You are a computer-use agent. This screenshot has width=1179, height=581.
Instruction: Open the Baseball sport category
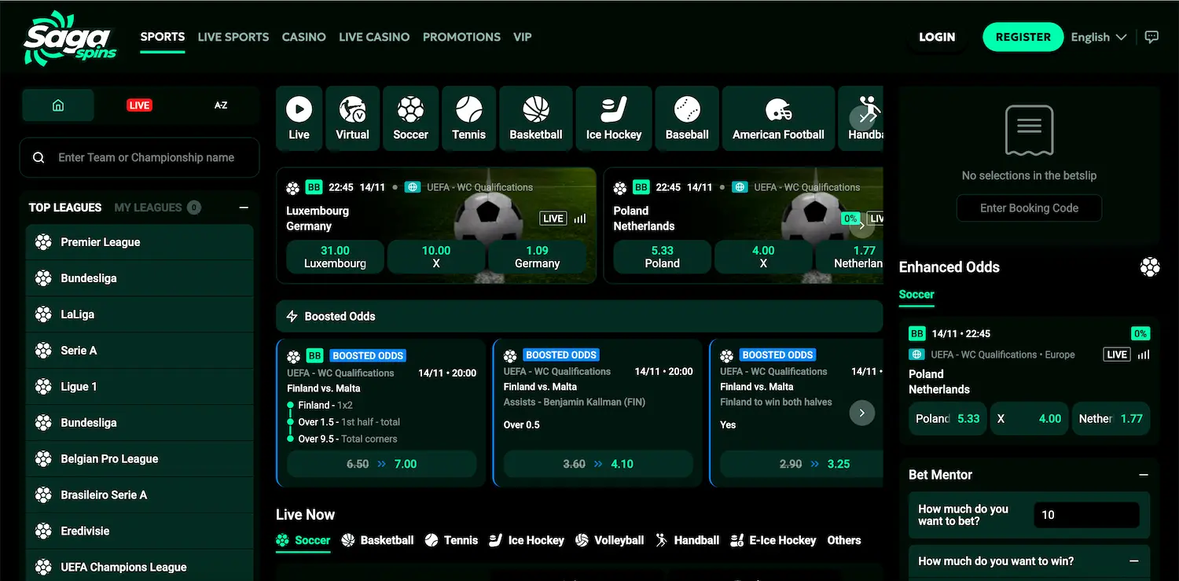[x=687, y=118]
